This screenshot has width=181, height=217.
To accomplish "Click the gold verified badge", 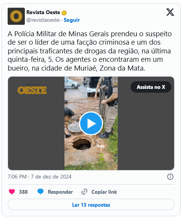I will [x=64, y=13].
